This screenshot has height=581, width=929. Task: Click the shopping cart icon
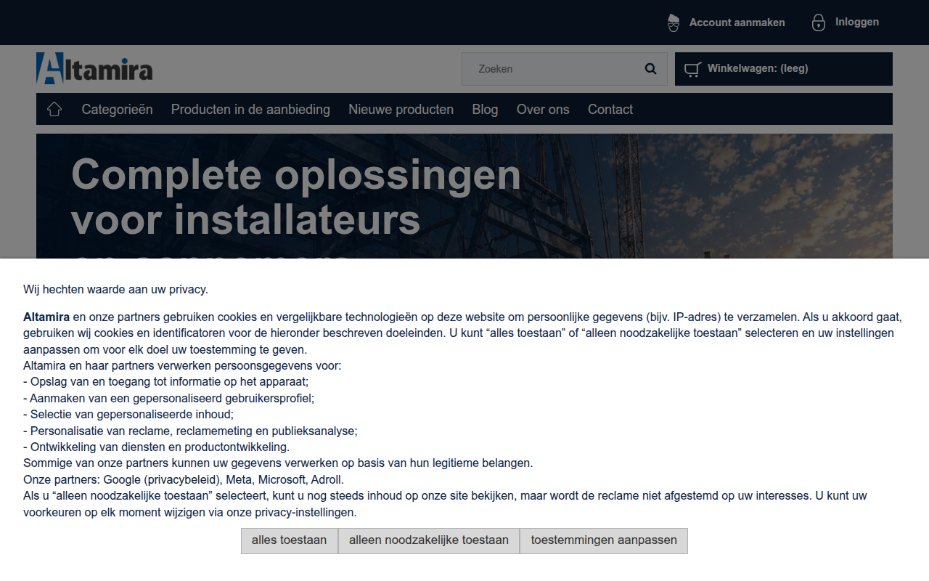692,69
